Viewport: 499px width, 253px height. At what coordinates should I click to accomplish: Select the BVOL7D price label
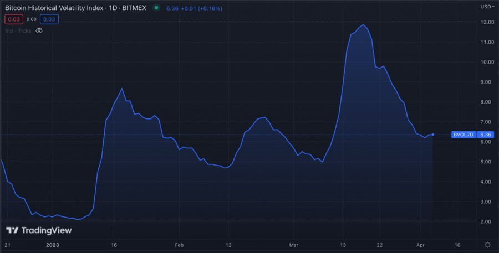point(463,135)
